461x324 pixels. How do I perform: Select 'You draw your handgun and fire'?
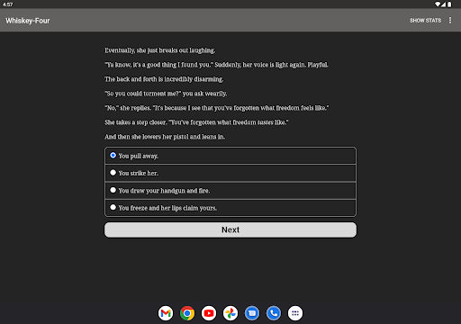tap(230, 191)
